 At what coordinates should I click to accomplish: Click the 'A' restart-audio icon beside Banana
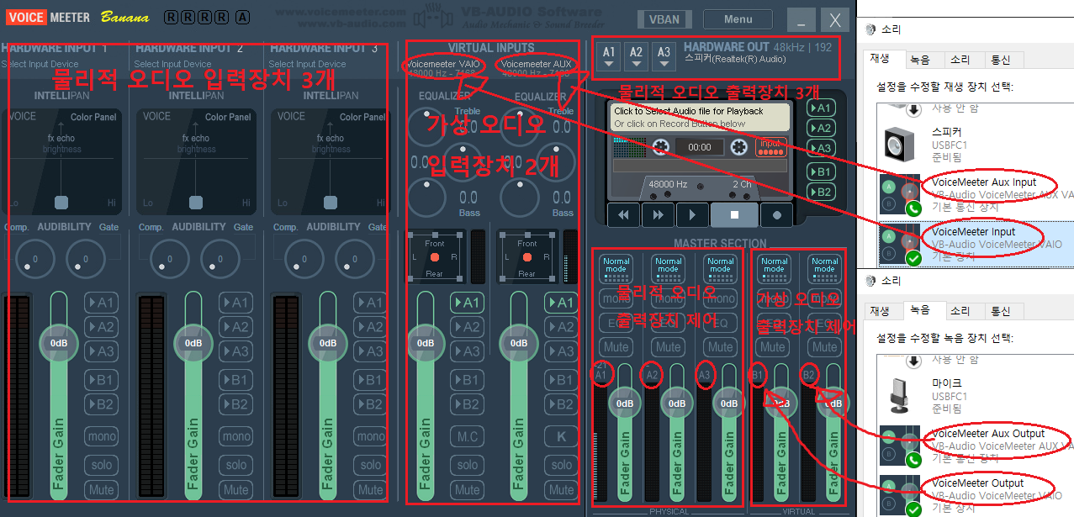(243, 17)
